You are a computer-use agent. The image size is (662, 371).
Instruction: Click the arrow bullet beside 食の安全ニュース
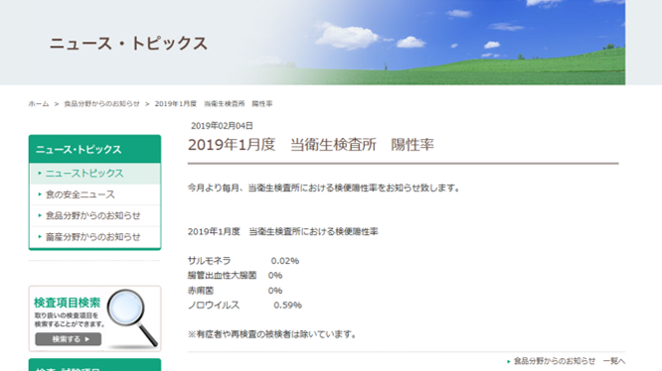point(40,194)
